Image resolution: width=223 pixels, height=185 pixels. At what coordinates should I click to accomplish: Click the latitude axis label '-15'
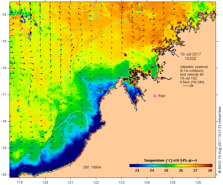4,41
